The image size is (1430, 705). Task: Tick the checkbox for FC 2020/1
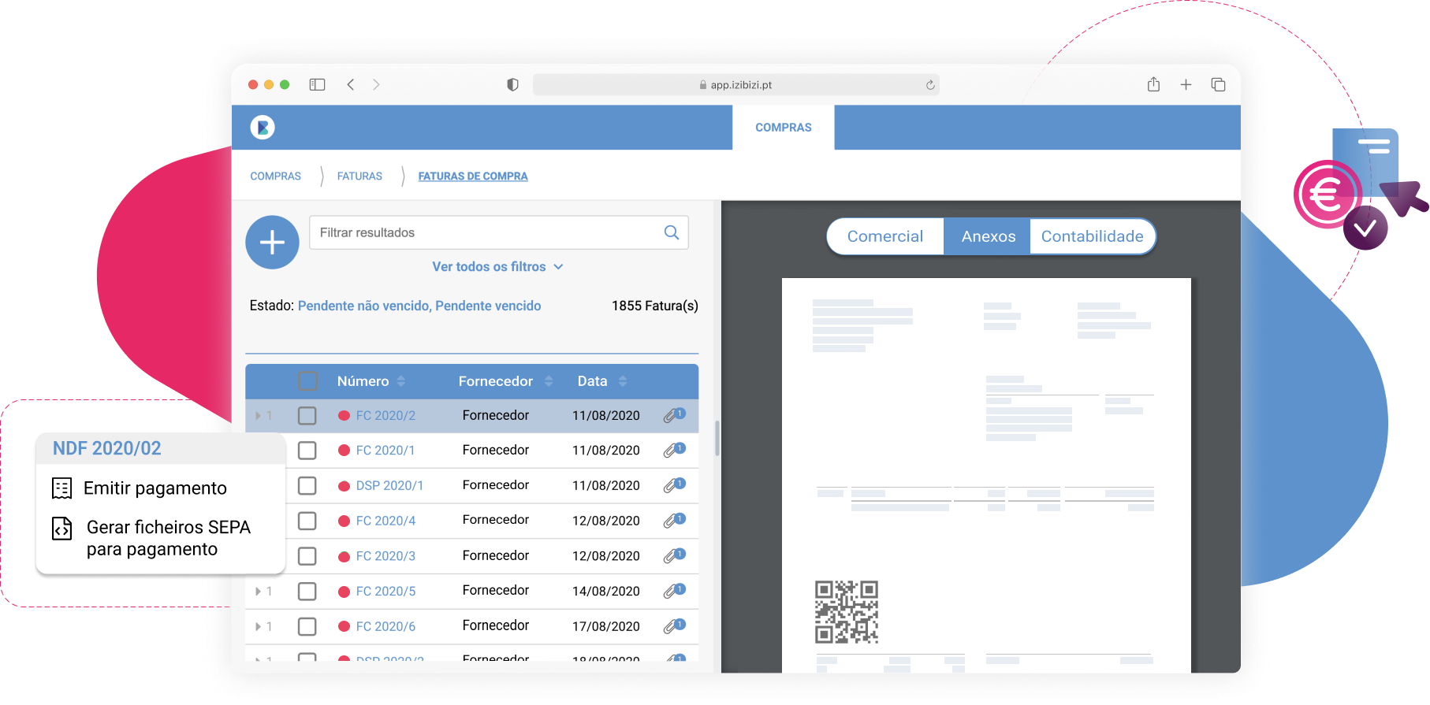pos(307,451)
